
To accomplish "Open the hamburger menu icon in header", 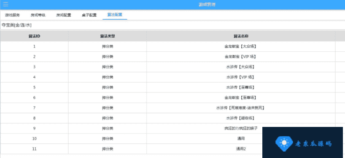I will 6,4.
